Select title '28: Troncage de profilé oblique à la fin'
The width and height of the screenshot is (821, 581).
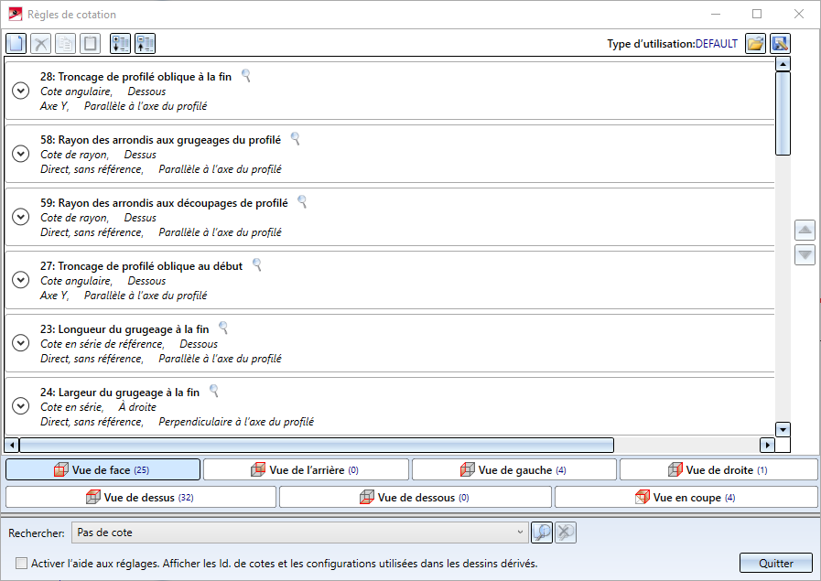click(x=135, y=77)
